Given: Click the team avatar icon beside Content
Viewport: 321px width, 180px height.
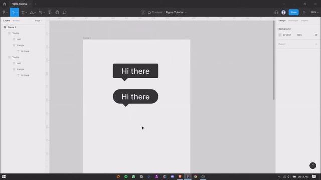Looking at the screenshot, I should pyautogui.click(x=143, y=12).
